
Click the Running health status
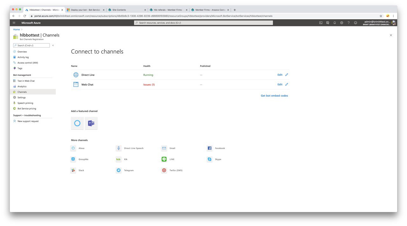pyautogui.click(x=148, y=75)
